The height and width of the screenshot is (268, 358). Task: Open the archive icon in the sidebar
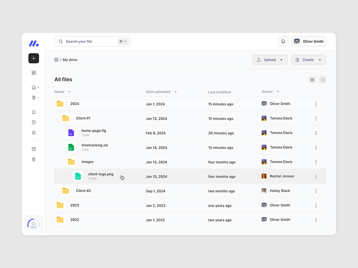[33, 149]
